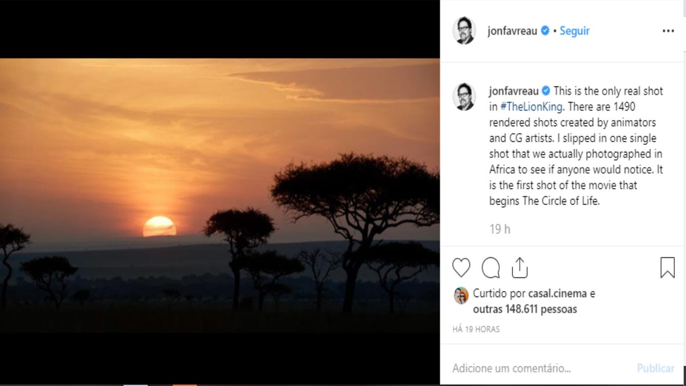Like the post with the heart icon

461,268
